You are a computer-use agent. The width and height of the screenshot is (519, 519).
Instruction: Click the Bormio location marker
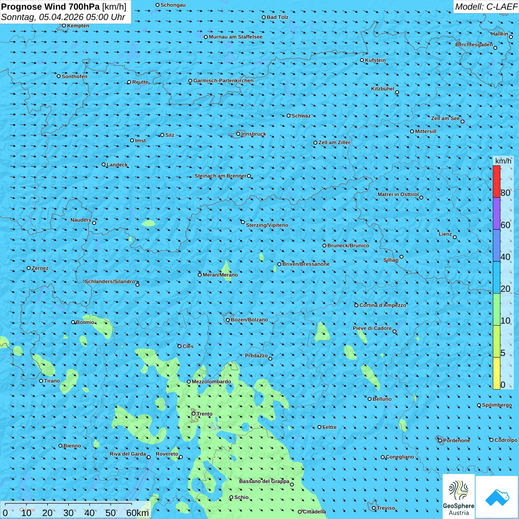[73, 322]
